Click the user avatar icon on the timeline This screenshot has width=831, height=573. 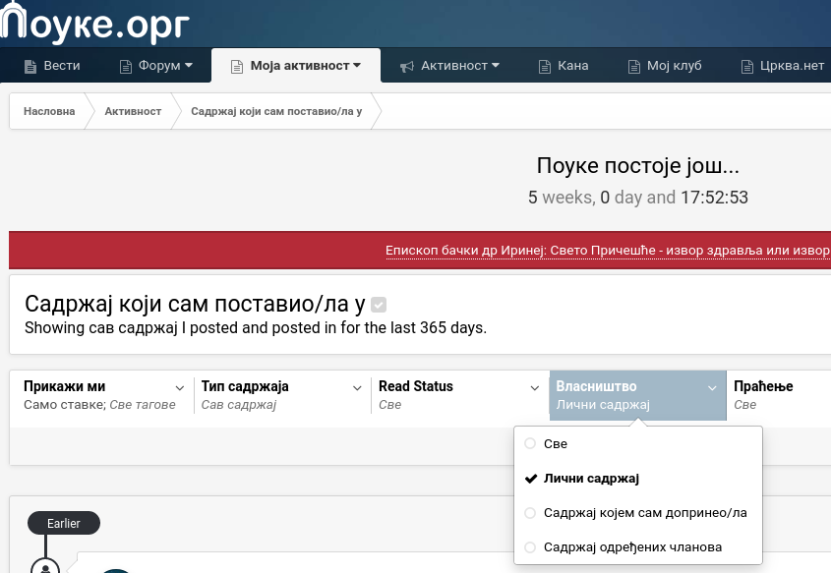tap(45, 567)
